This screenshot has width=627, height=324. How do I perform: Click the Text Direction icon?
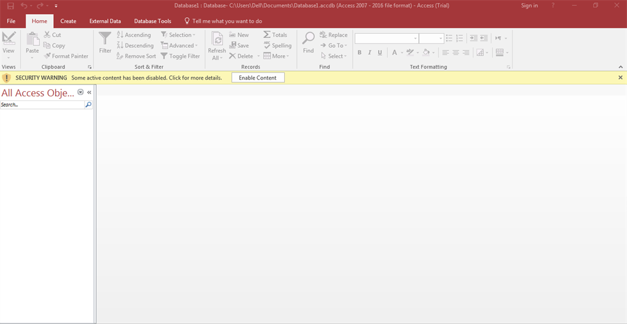pos(498,38)
